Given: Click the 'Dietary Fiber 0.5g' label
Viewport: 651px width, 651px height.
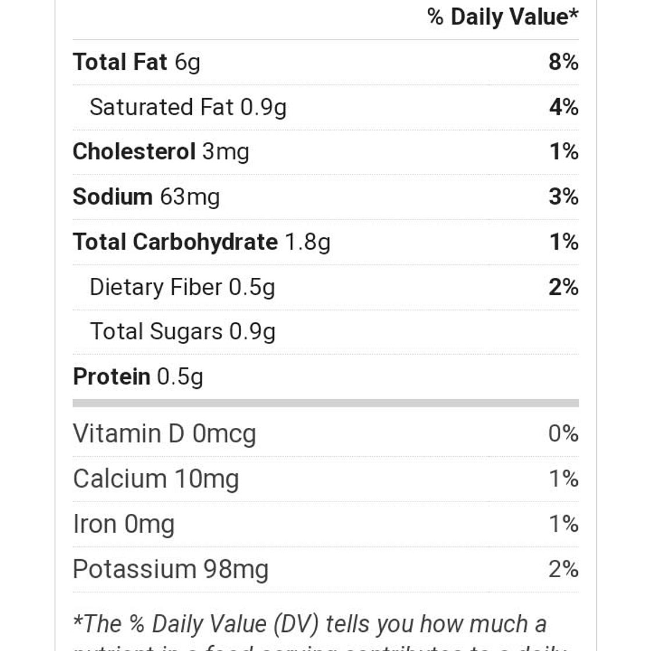Looking at the screenshot, I should 182,287.
